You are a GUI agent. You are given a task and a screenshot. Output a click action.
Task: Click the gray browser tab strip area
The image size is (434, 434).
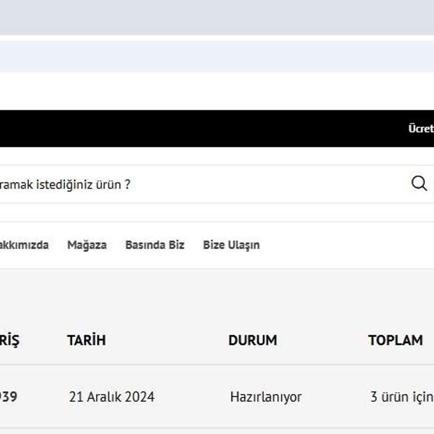217,17
